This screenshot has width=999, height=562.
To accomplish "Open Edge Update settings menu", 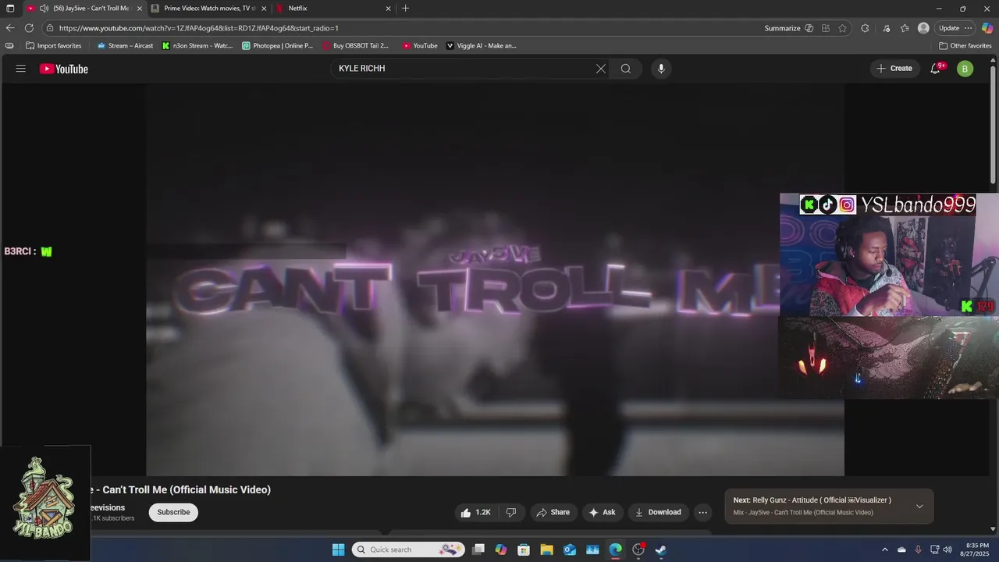I will click(x=955, y=28).
